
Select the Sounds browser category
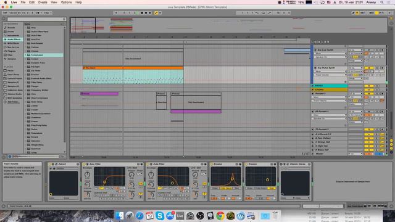[11, 28]
